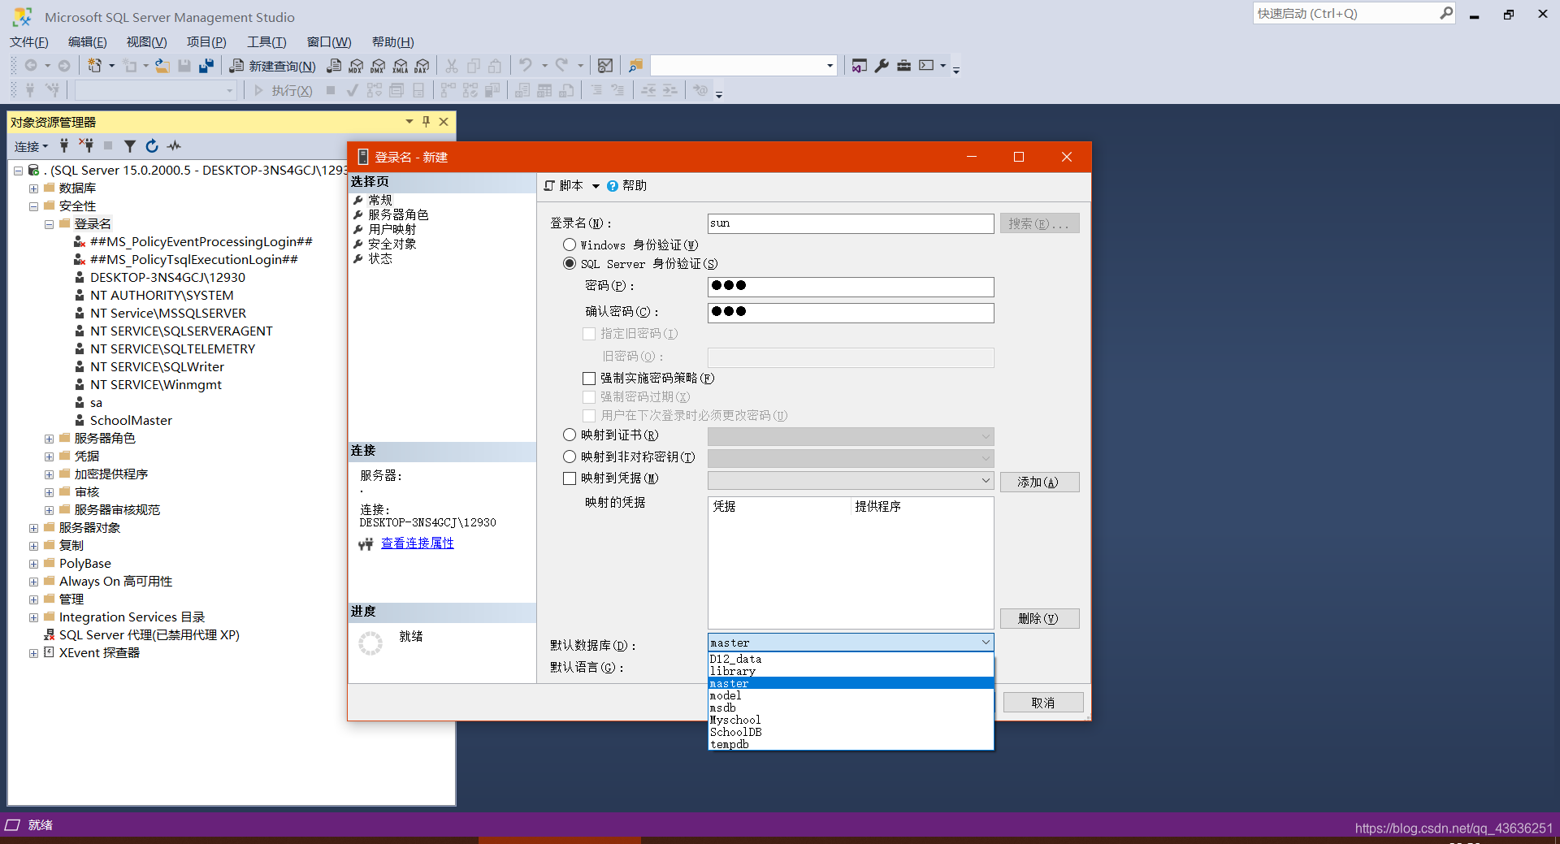
Task: Choose tempdb from database dropdown list
Action: pos(851,744)
